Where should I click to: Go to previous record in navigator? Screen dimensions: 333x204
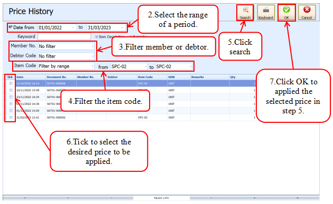112,198
